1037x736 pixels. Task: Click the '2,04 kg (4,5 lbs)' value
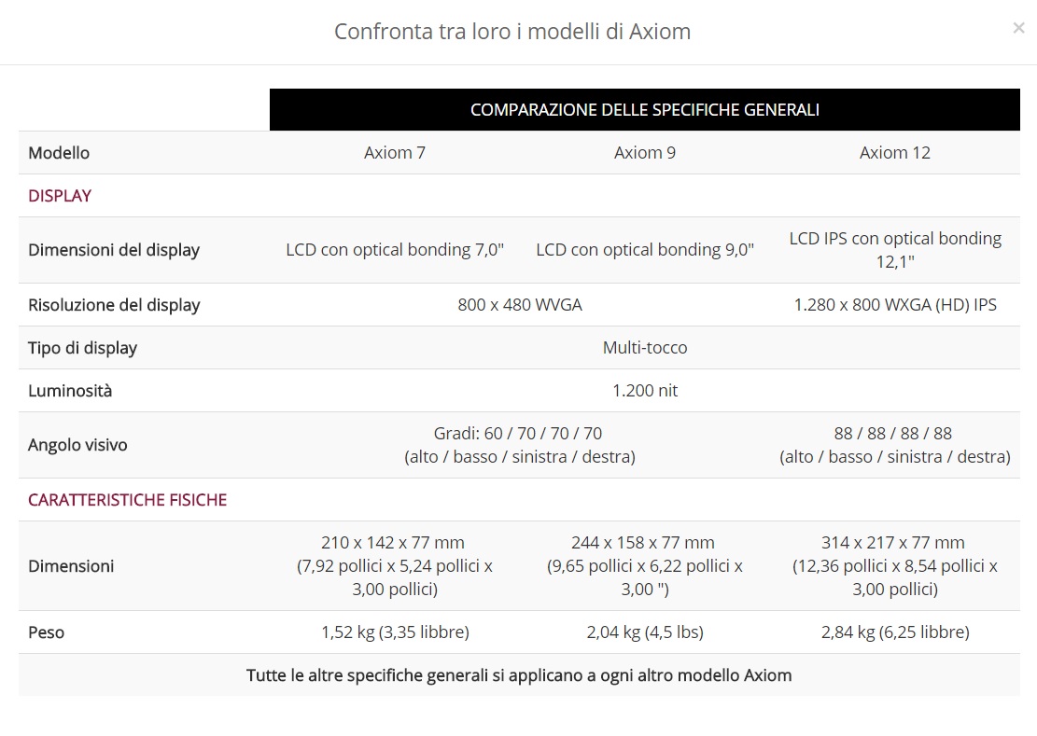tap(645, 632)
